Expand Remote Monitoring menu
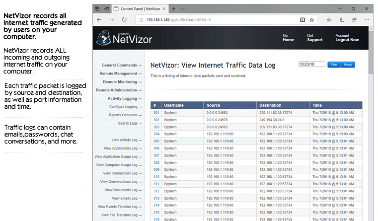 [122, 82]
